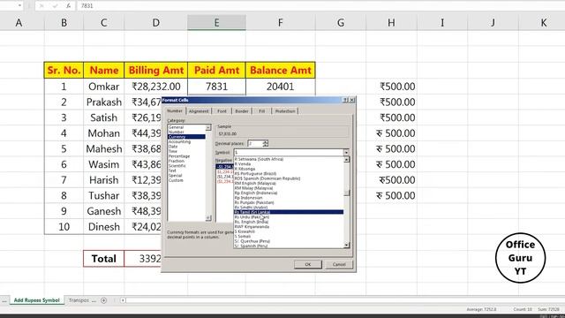Switch to the Fill tab

point(262,111)
